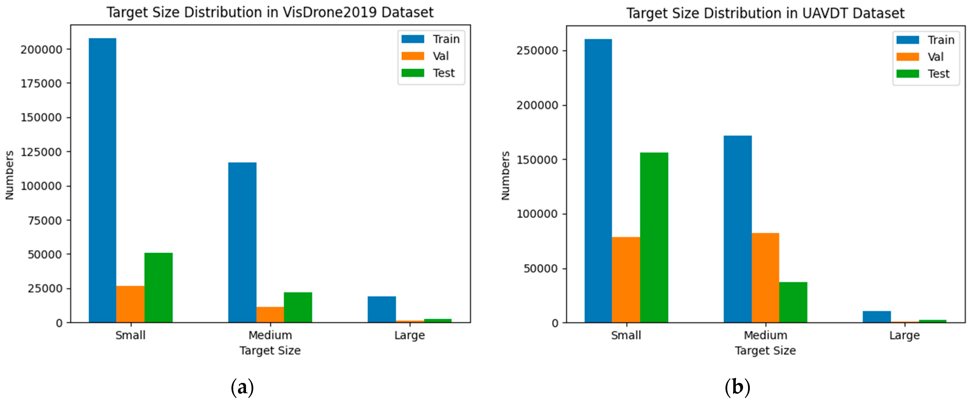
Task: Click the green Small Test bar in VisDrone2019 chart
Action: [x=159, y=288]
